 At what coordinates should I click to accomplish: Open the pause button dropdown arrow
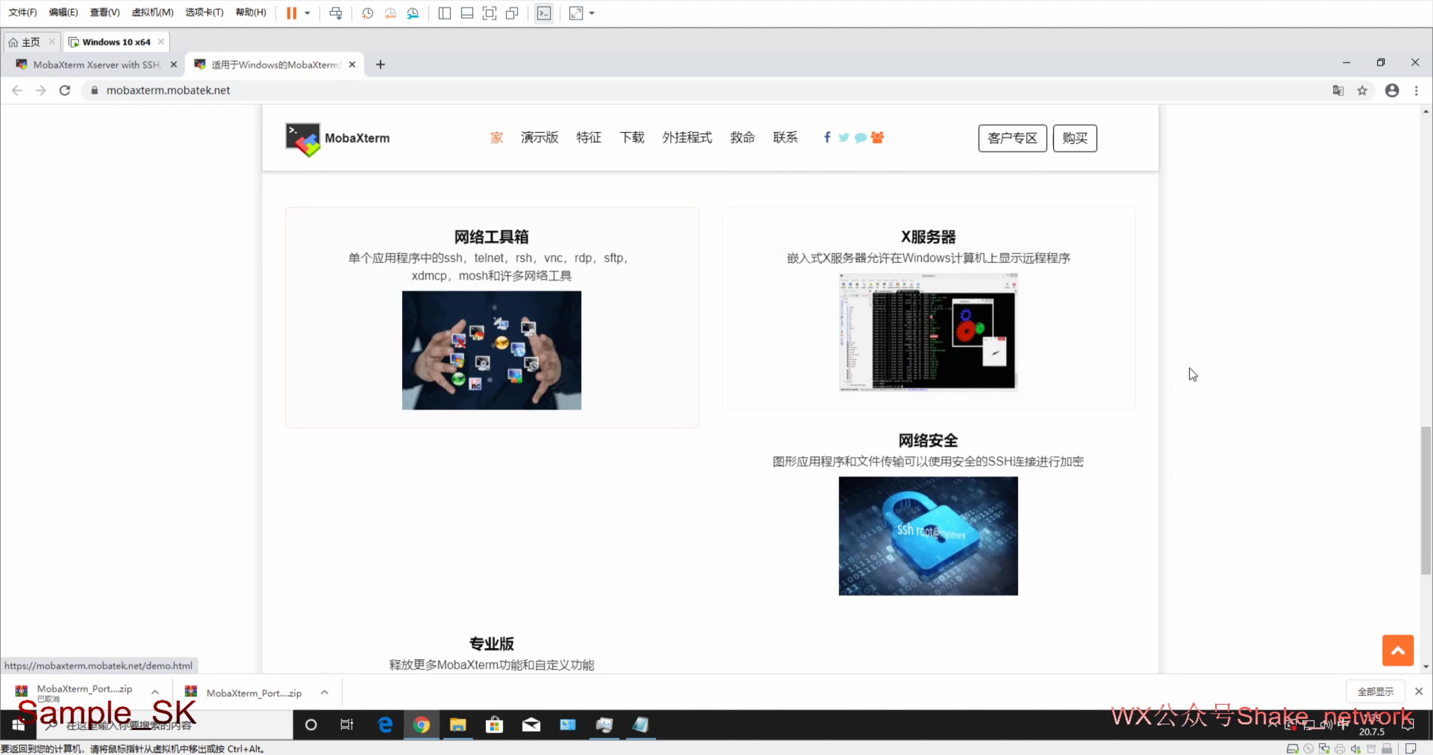tap(307, 13)
